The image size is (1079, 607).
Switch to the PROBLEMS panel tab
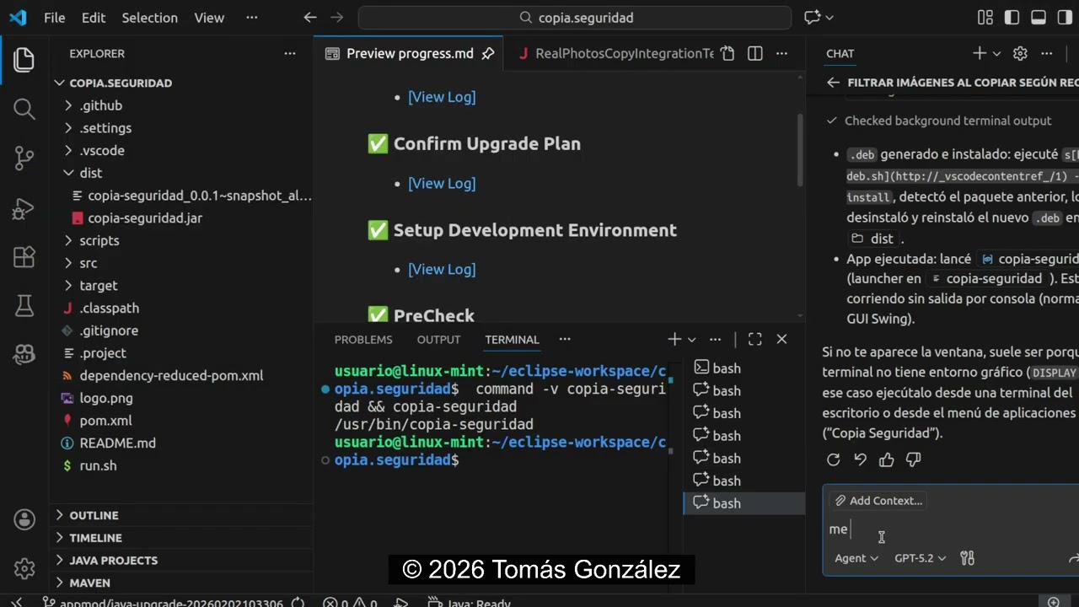point(363,340)
